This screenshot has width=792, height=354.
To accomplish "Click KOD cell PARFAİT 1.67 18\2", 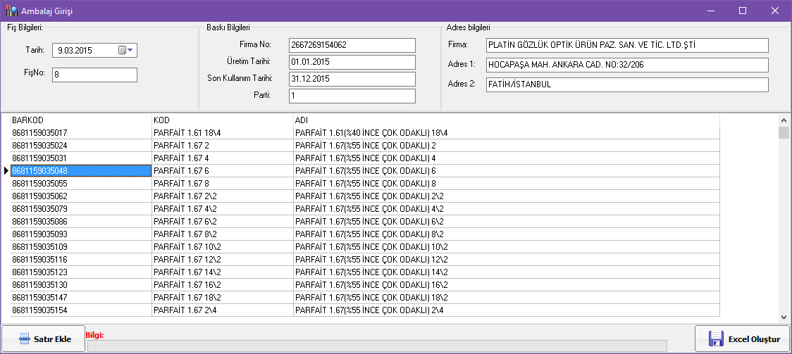I will (x=223, y=298).
